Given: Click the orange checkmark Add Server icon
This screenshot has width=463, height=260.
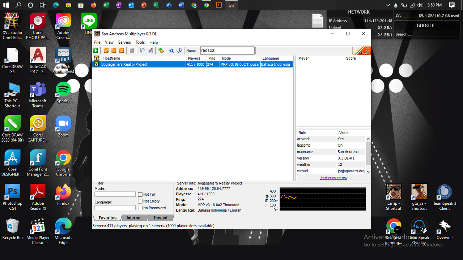Looking at the screenshot, I should pyautogui.click(x=106, y=51).
